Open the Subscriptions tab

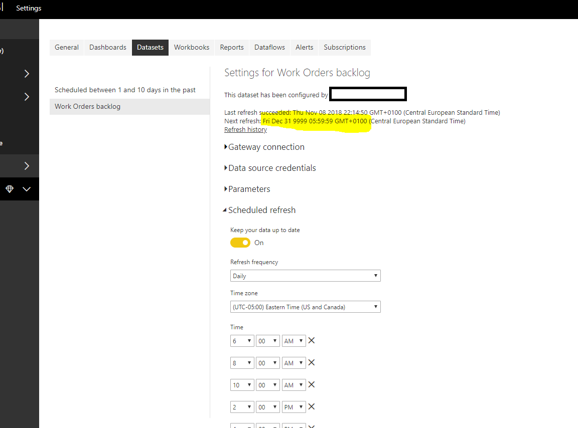[x=345, y=48]
